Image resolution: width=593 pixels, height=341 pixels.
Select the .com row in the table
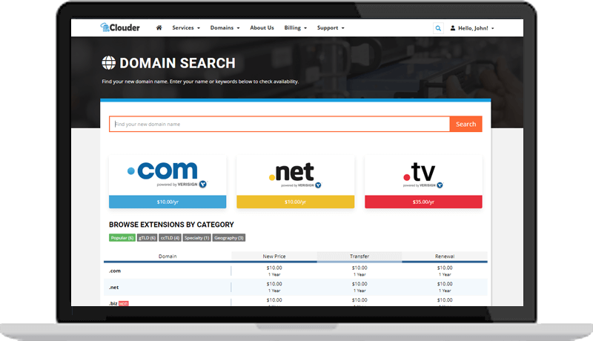click(x=295, y=271)
